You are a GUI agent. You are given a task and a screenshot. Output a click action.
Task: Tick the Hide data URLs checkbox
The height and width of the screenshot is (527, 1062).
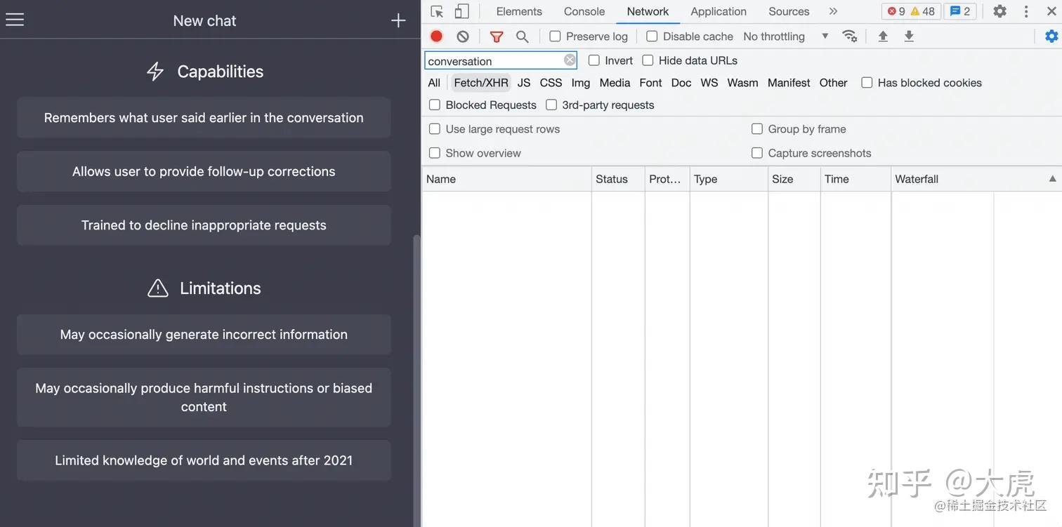click(648, 60)
